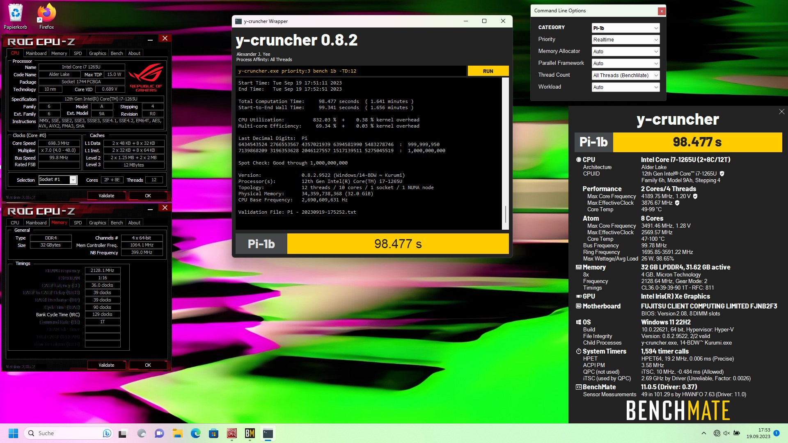788x443 pixels.
Task: Open the Papierkorb desktop icon
Action: [x=15, y=16]
